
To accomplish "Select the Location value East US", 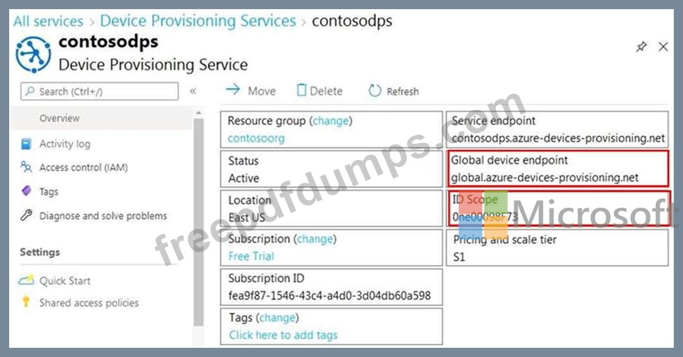I will [x=247, y=217].
